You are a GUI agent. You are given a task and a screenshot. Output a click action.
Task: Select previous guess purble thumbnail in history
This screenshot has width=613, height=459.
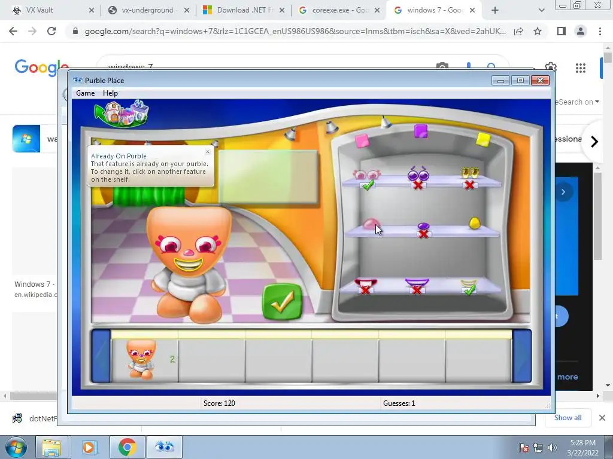click(141, 359)
